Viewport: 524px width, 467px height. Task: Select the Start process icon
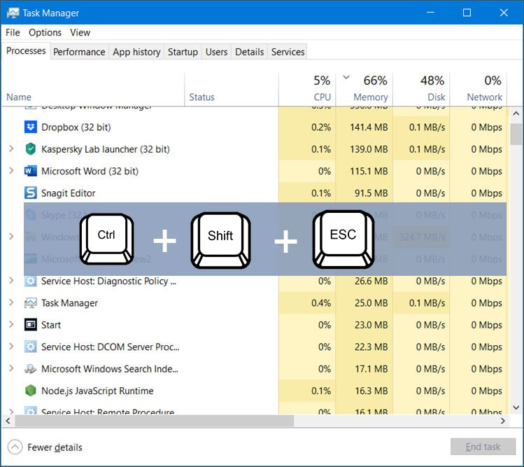coord(30,325)
